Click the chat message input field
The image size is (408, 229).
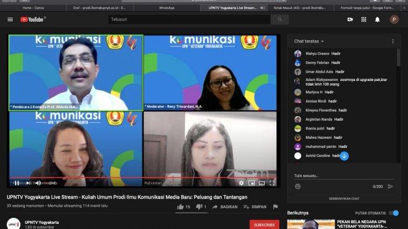pyautogui.click(x=344, y=175)
